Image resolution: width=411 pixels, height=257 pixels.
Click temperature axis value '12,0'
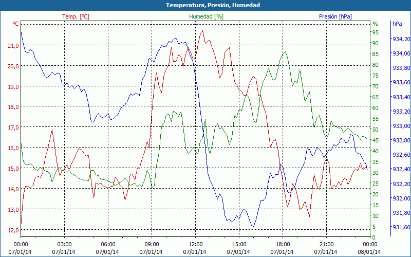14,230
